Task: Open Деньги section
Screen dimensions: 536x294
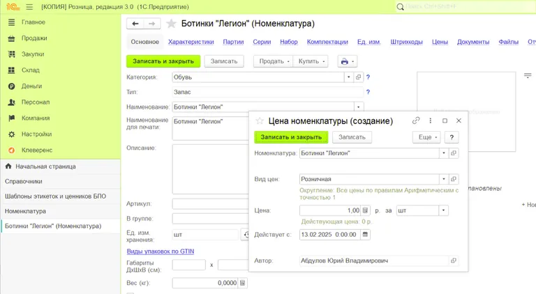Action: [31, 86]
